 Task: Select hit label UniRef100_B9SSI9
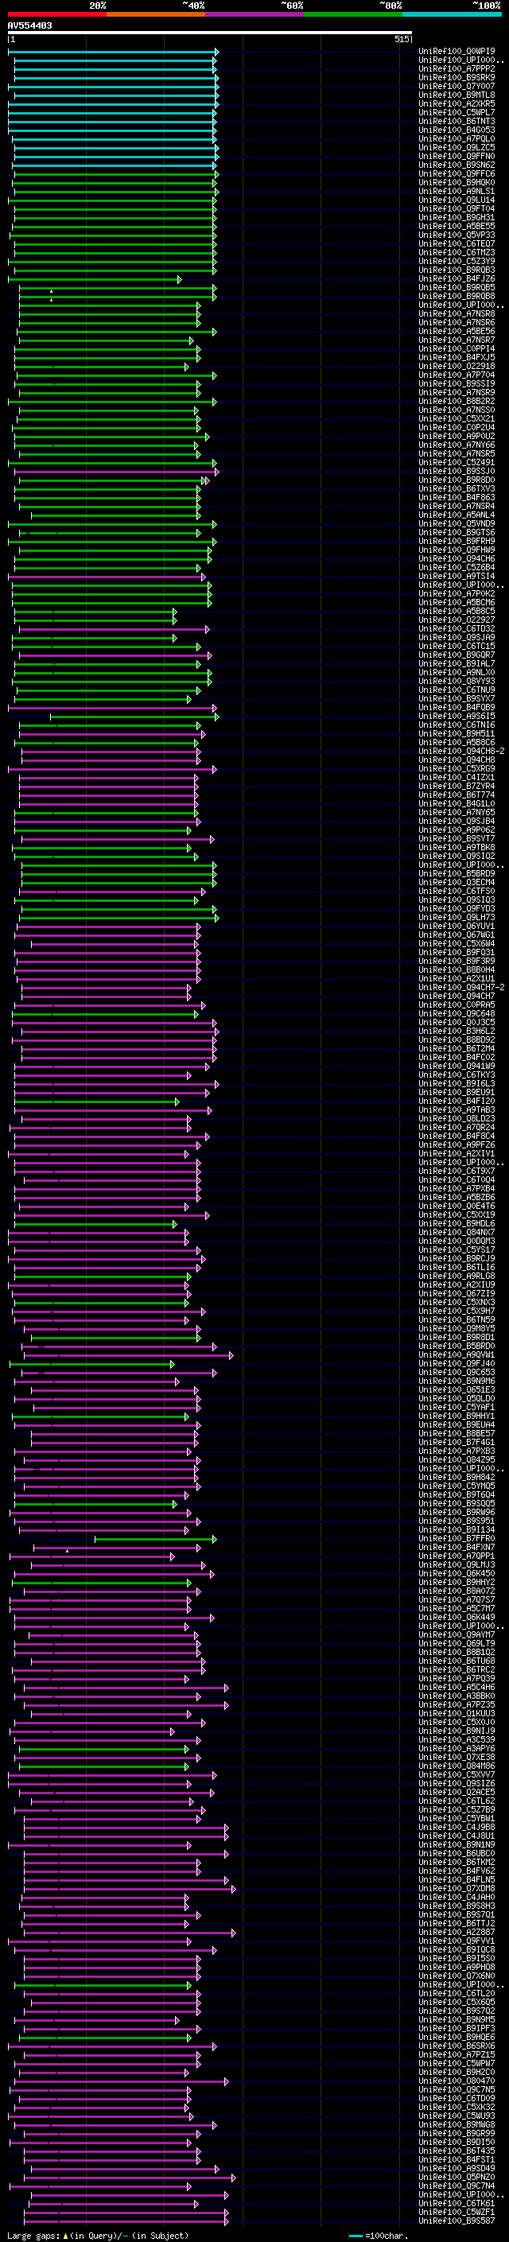click(457, 384)
